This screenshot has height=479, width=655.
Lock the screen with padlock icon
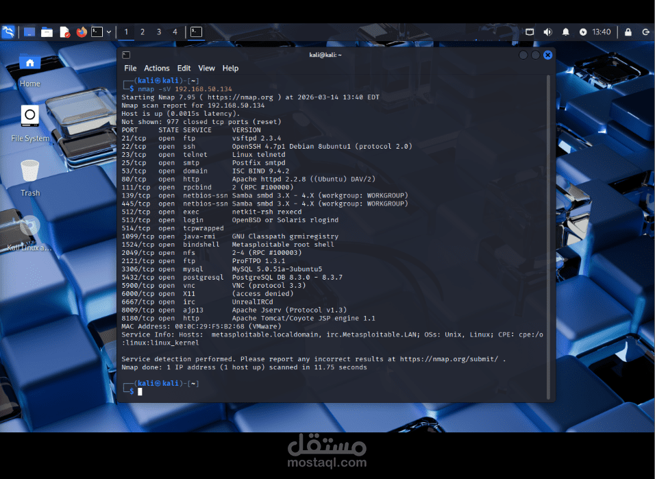[628, 32]
